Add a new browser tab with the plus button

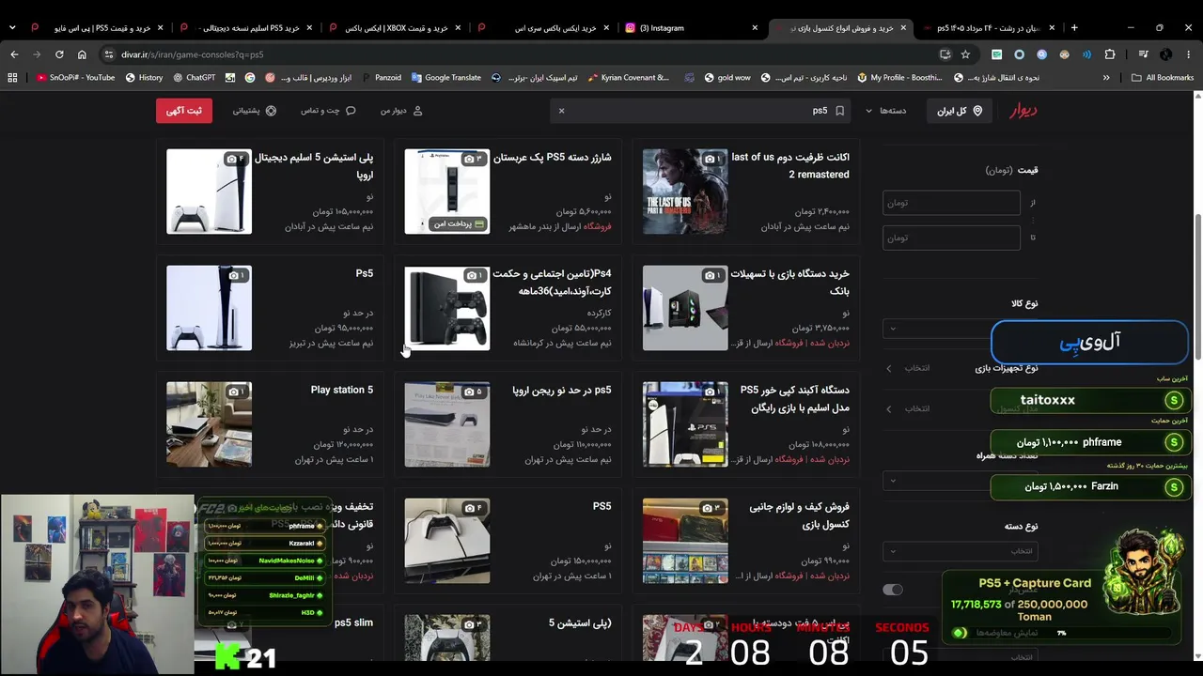tap(1074, 28)
